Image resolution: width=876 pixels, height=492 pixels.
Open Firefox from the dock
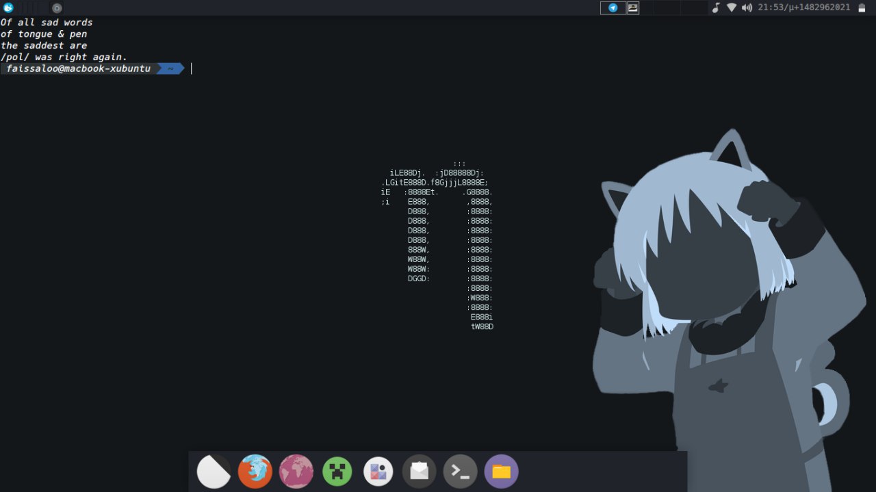click(x=255, y=471)
